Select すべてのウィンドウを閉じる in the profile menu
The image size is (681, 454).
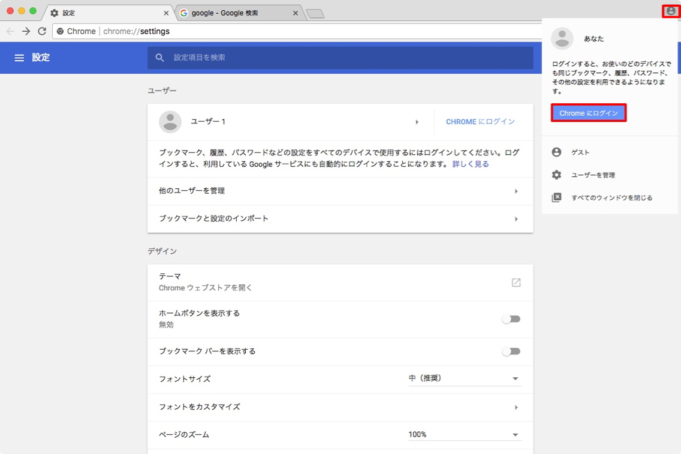coord(610,198)
